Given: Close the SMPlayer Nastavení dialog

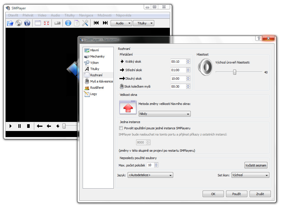Looking at the screenshot, I should click(268, 38).
